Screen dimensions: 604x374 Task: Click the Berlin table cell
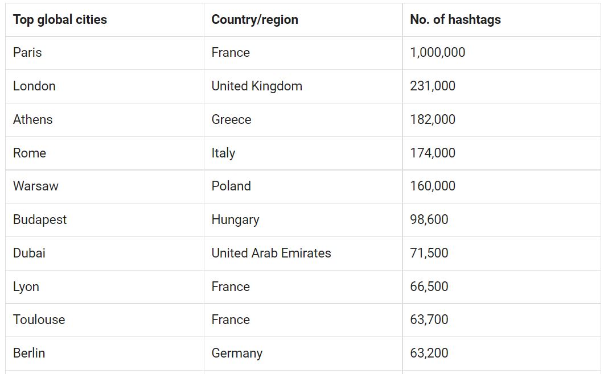click(x=104, y=353)
